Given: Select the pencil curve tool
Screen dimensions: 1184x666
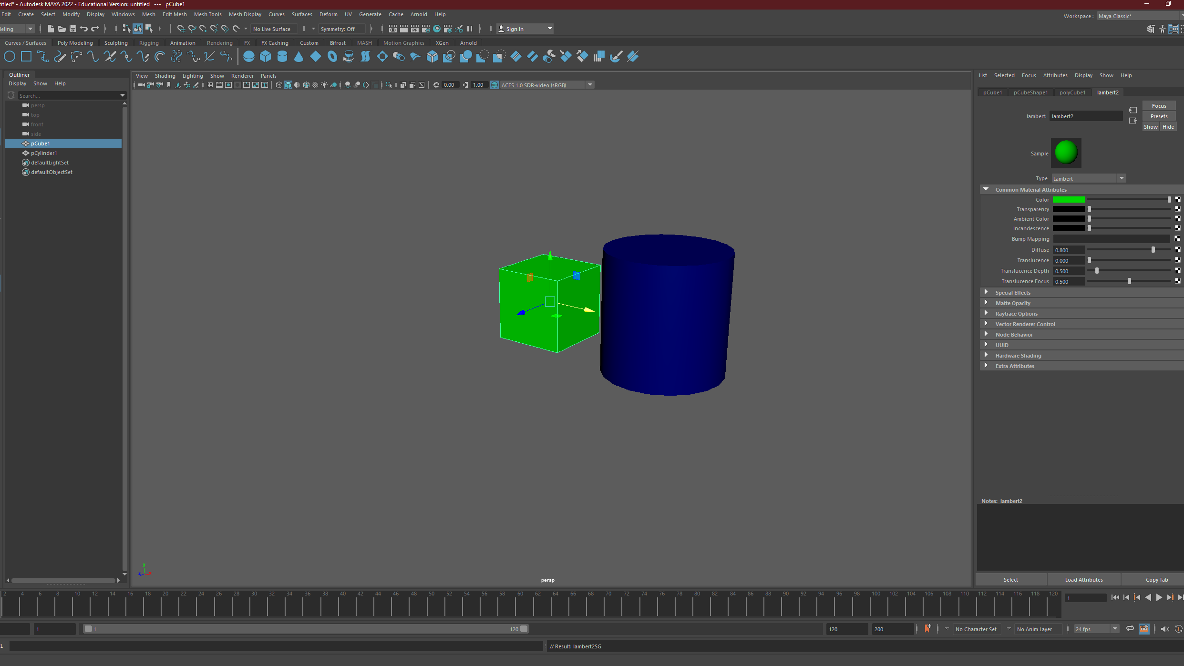Looking at the screenshot, I should [60, 57].
